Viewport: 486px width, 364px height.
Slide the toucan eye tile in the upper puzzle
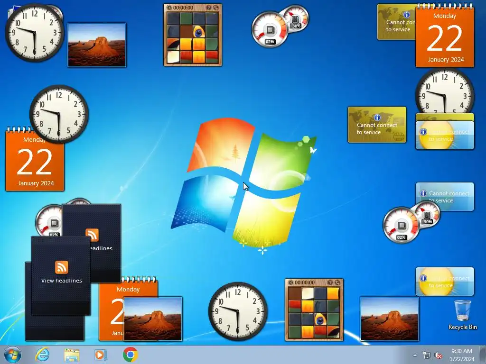point(198,32)
